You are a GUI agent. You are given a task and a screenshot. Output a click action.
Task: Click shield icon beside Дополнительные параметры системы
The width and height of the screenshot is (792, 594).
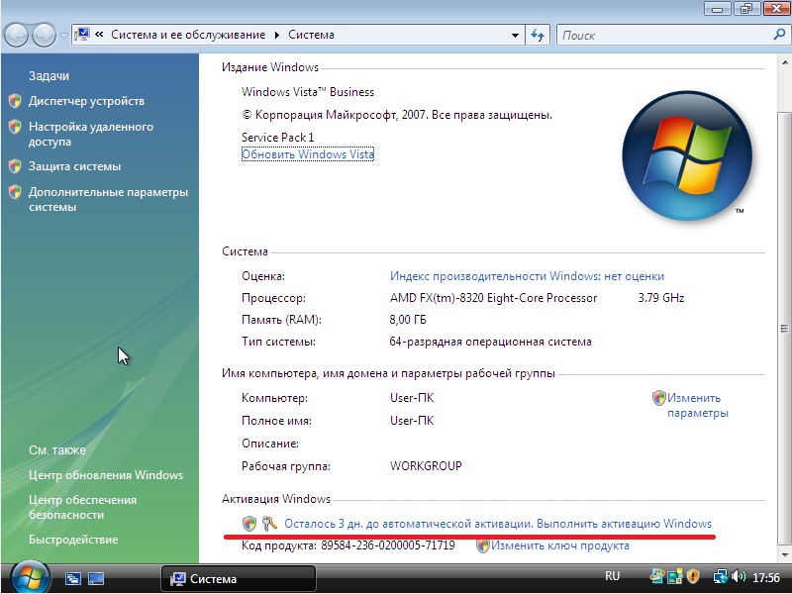tap(15, 192)
